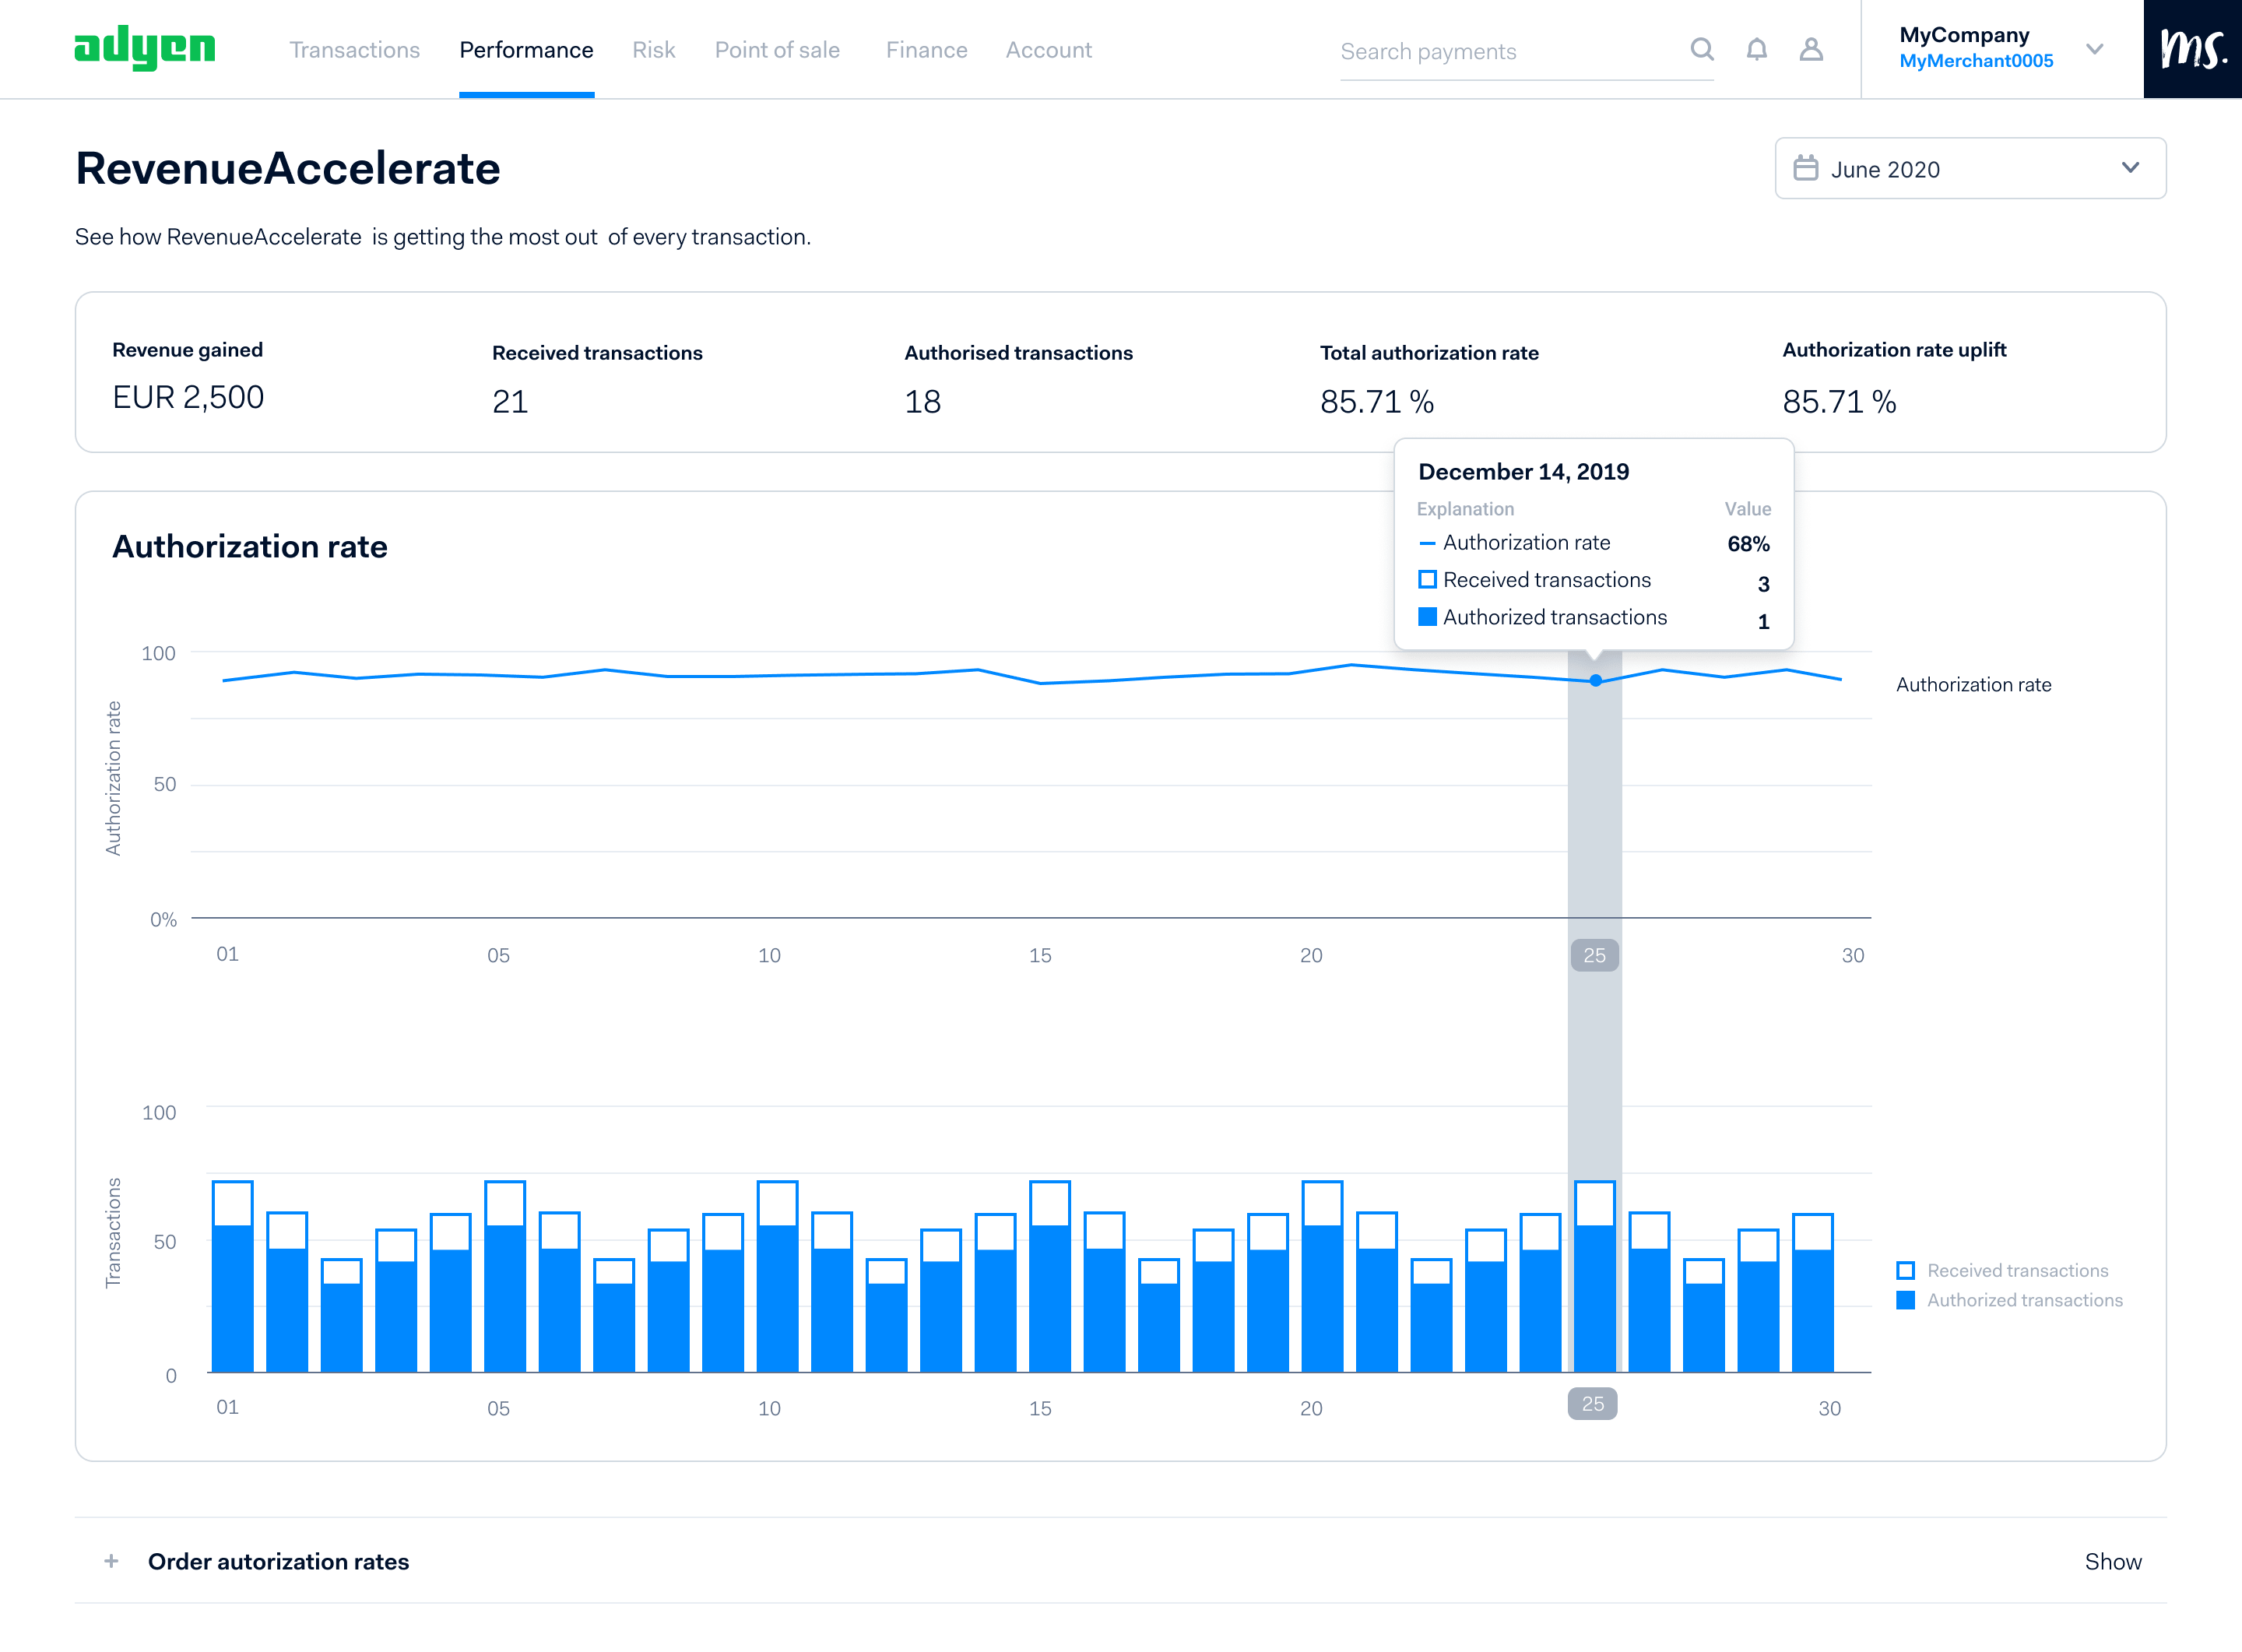Click Authorization rate uplift 85.71 % value

[1839, 402]
